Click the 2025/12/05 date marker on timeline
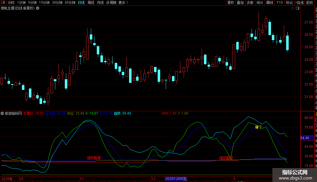317x182 pixels. [x=176, y=179]
